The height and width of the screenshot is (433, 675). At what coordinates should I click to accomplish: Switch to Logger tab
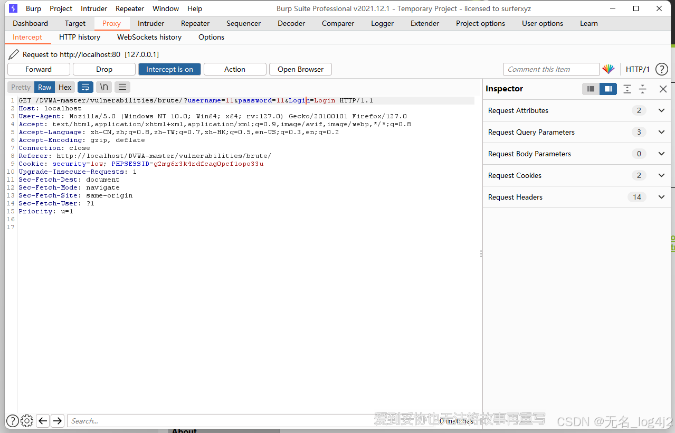(383, 23)
